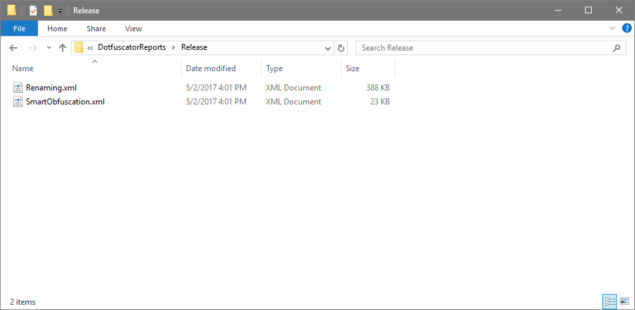Select the Renaming.xml file
The image size is (635, 310).
(51, 87)
